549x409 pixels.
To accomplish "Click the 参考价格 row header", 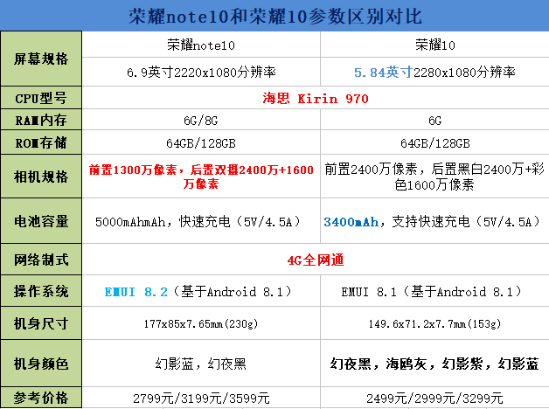I will coord(41,398).
